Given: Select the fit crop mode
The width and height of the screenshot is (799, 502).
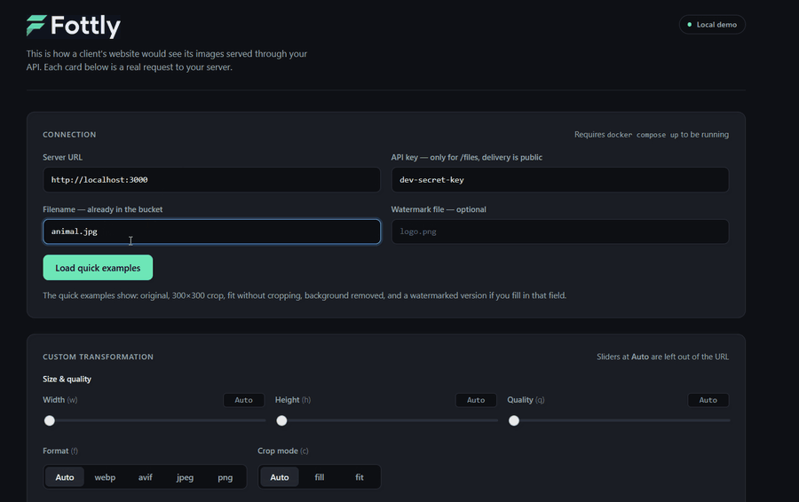Looking at the screenshot, I should (360, 477).
